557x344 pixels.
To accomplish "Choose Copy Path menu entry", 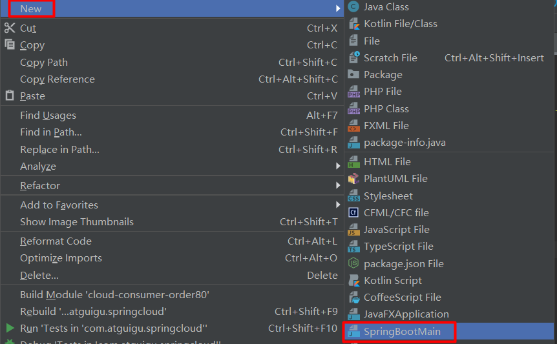I will pyautogui.click(x=44, y=63).
